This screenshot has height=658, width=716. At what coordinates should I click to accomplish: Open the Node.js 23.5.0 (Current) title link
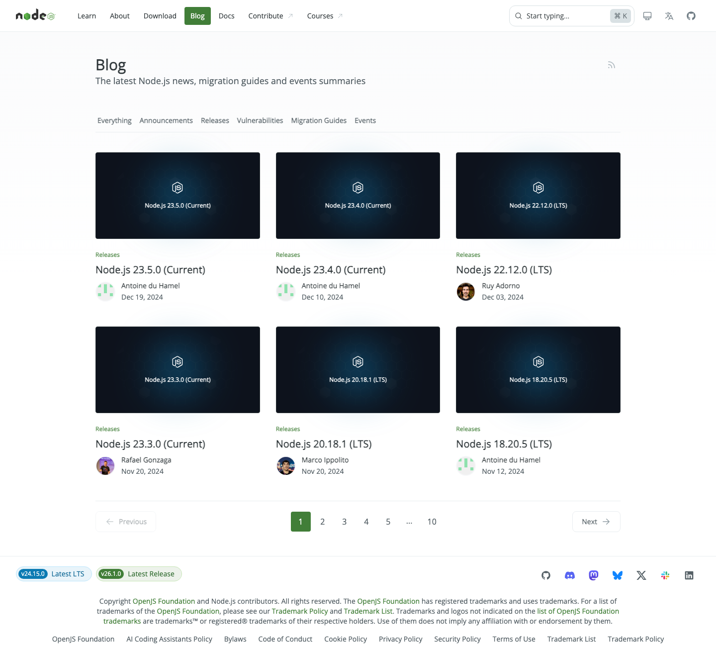click(150, 270)
